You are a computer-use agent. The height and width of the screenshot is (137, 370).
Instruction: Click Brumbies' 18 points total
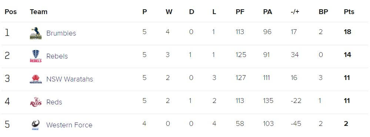[347, 32]
